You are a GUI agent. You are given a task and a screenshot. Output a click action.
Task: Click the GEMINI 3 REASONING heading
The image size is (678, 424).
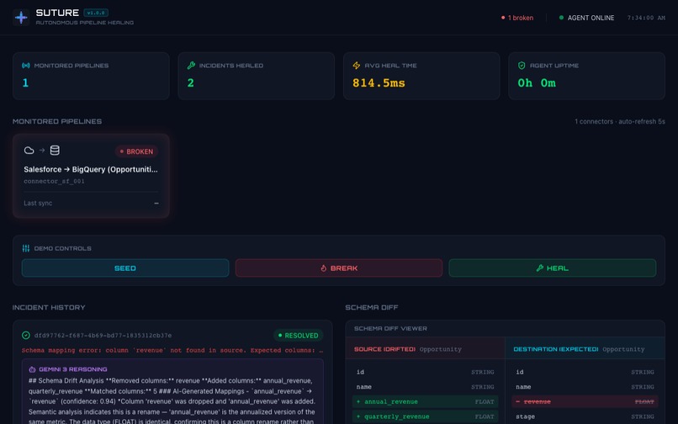pyautogui.click(x=72, y=369)
